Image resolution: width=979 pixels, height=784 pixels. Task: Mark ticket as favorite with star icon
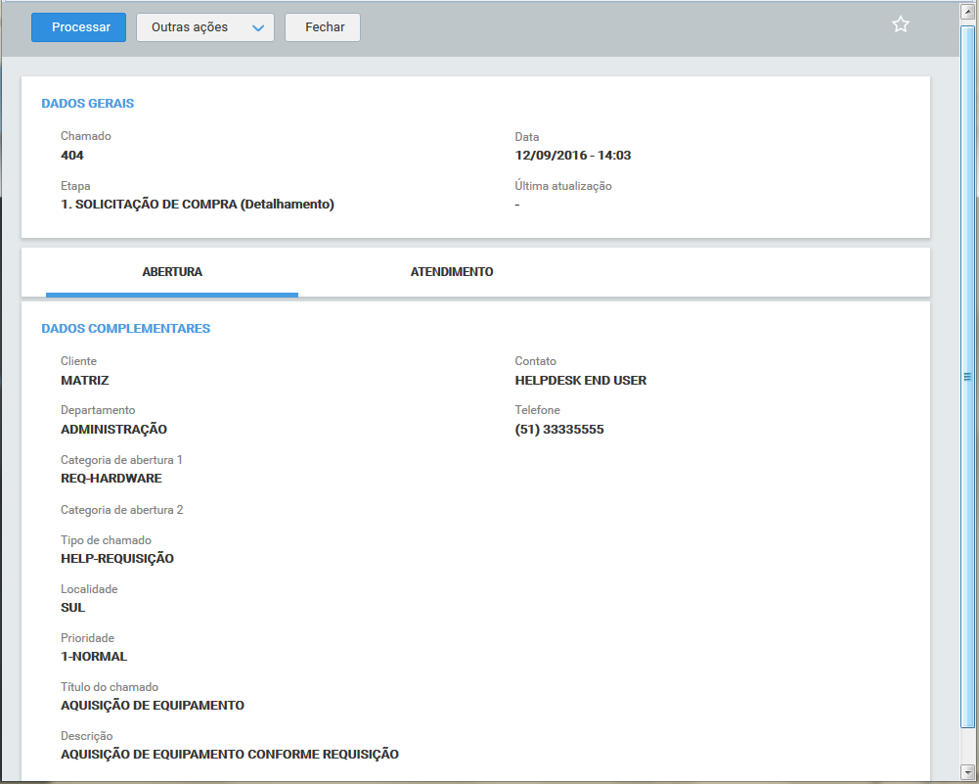[901, 25]
